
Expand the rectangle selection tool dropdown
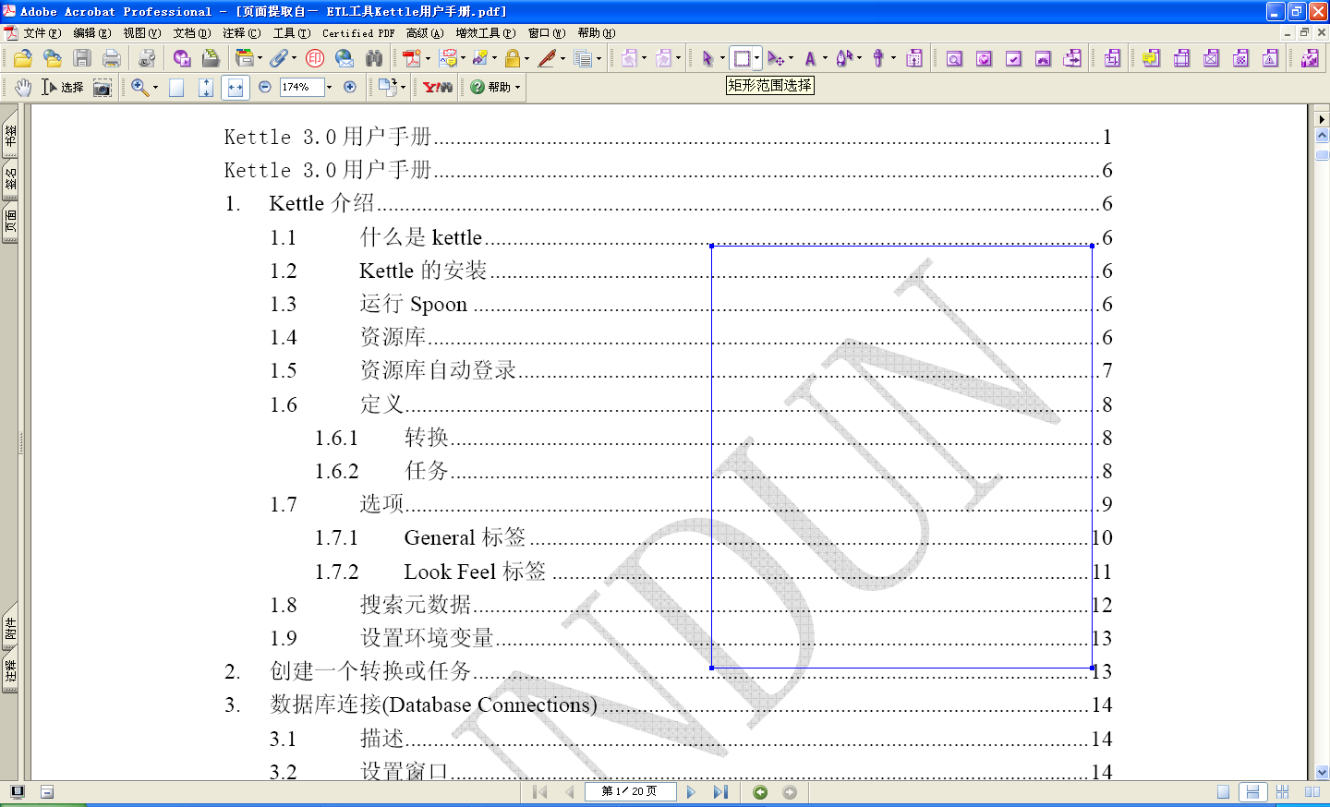(756, 58)
